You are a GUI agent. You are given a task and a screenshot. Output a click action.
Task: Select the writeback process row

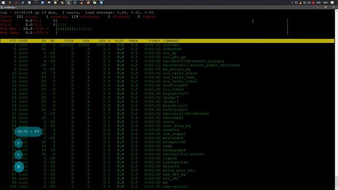[x=167, y=138]
